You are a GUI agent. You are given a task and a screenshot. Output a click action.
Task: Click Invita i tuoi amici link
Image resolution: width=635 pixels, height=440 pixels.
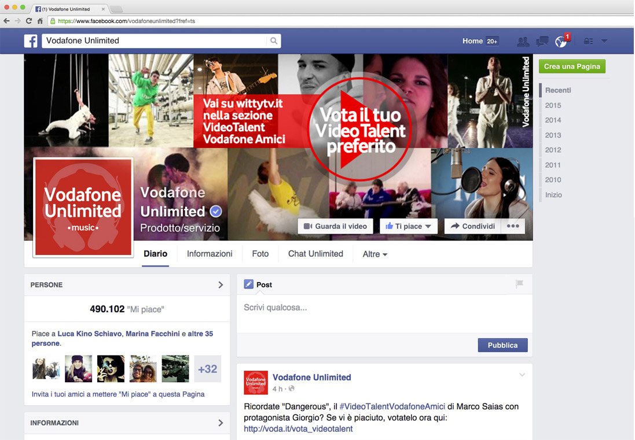(118, 394)
